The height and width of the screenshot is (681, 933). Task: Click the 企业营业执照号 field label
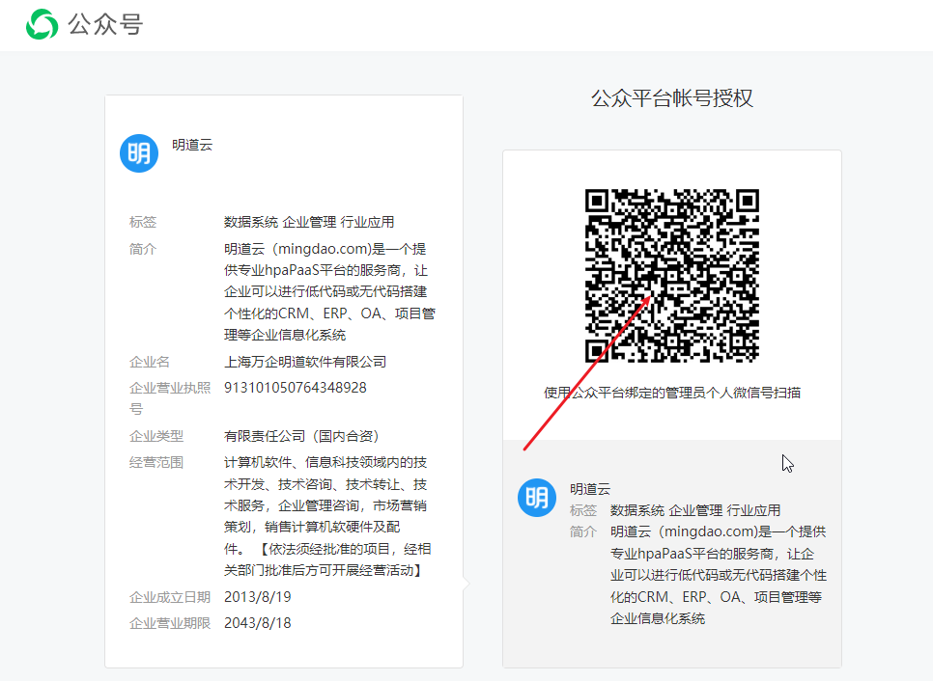click(170, 398)
